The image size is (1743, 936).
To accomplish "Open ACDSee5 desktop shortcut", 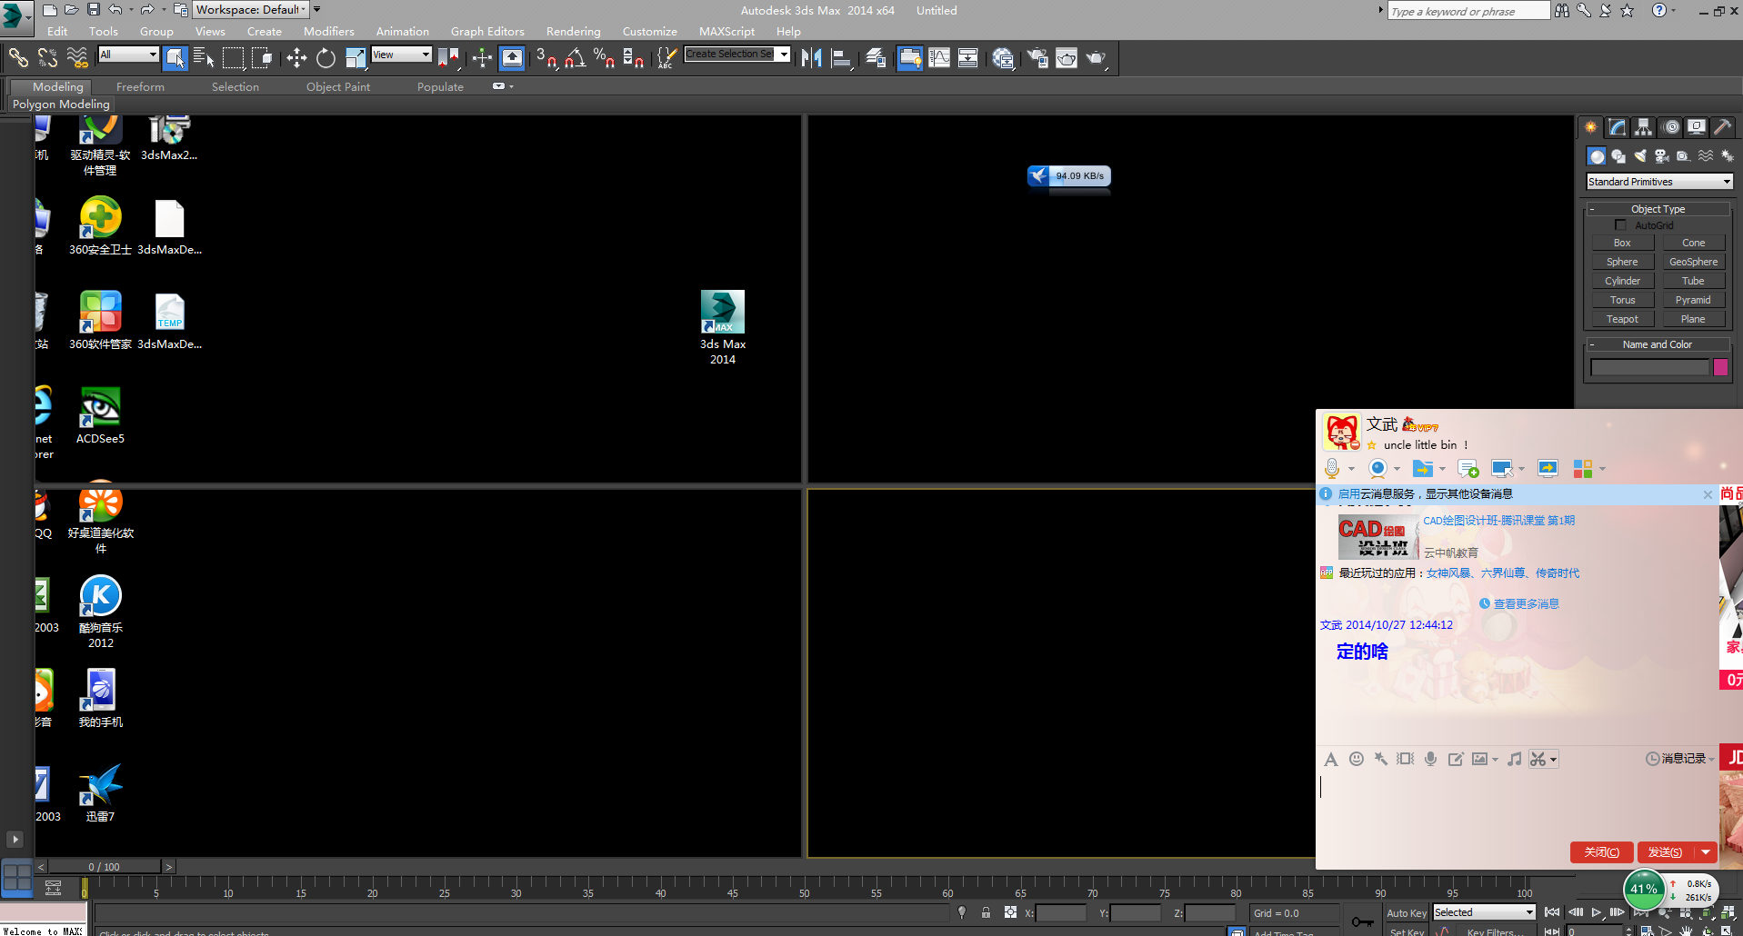I will (100, 416).
